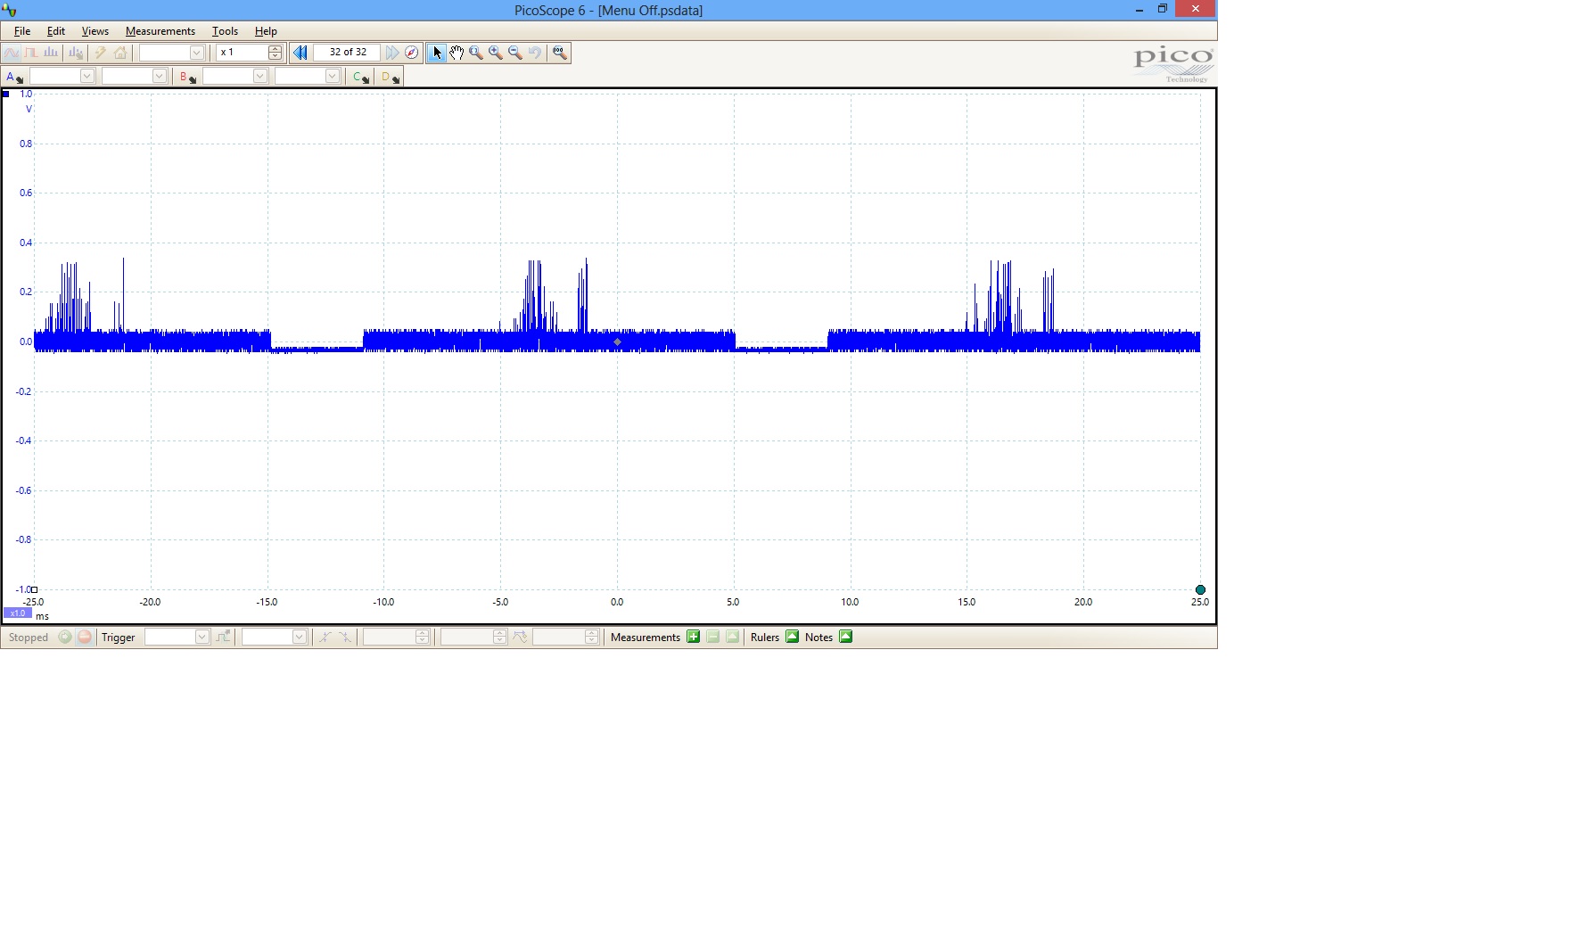Open Channel A options button

(x=14, y=77)
